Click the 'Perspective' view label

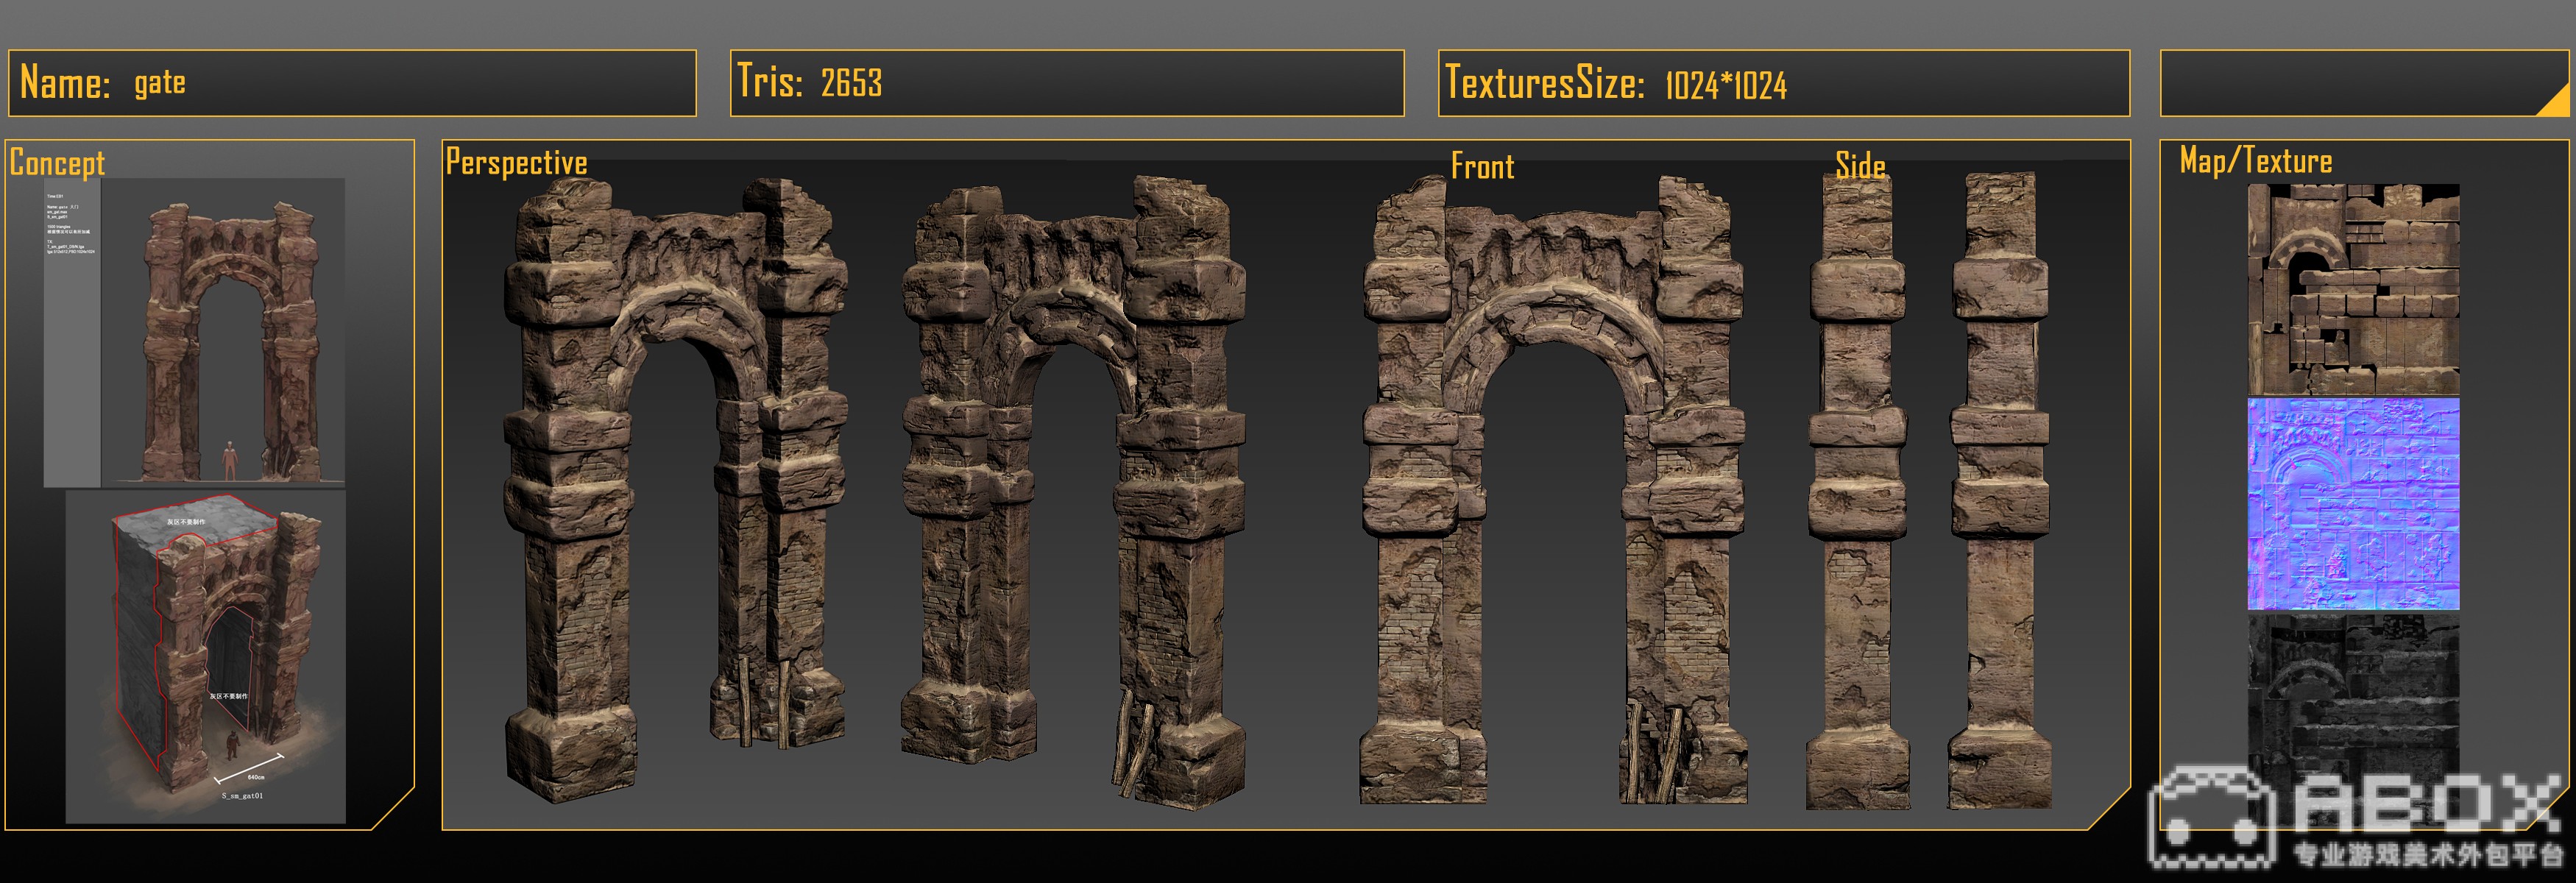[x=516, y=162]
